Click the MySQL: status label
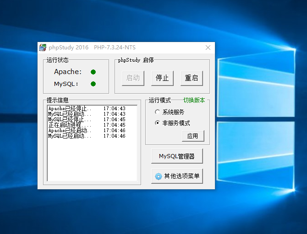Viewport: 307px width, 234px height. click(66, 84)
